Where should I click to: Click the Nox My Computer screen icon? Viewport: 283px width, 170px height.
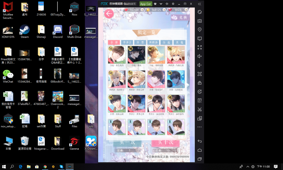point(200,38)
